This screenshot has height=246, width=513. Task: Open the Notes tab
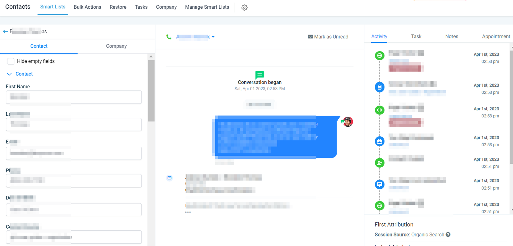451,36
